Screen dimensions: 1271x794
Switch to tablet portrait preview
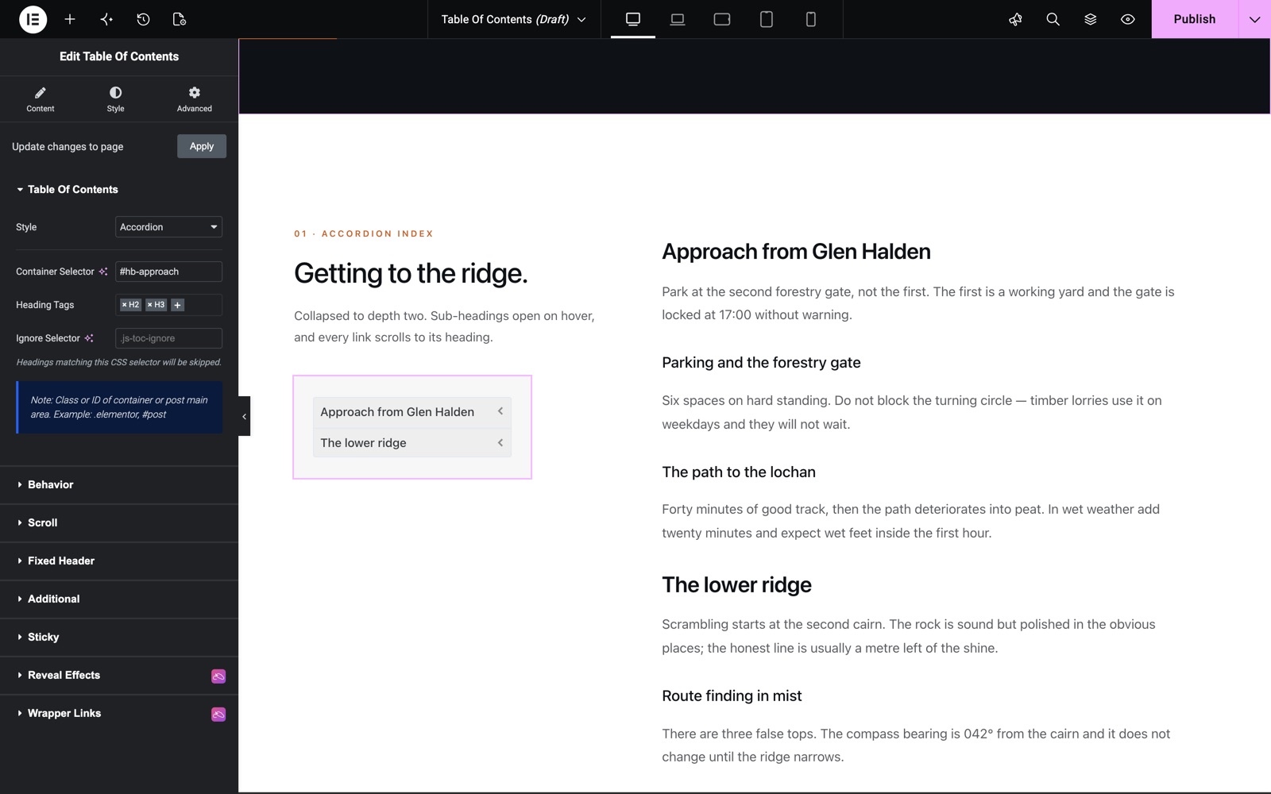coord(767,19)
